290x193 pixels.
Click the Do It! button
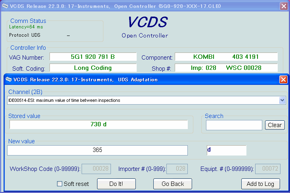[x=116, y=184]
